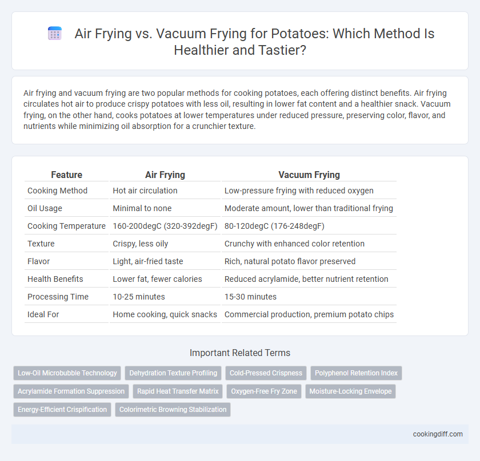Select the Dehydration Texture Profiling tag

point(173,373)
